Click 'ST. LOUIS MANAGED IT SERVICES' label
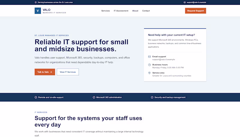The height and width of the screenshot is (137, 240). 52,35
